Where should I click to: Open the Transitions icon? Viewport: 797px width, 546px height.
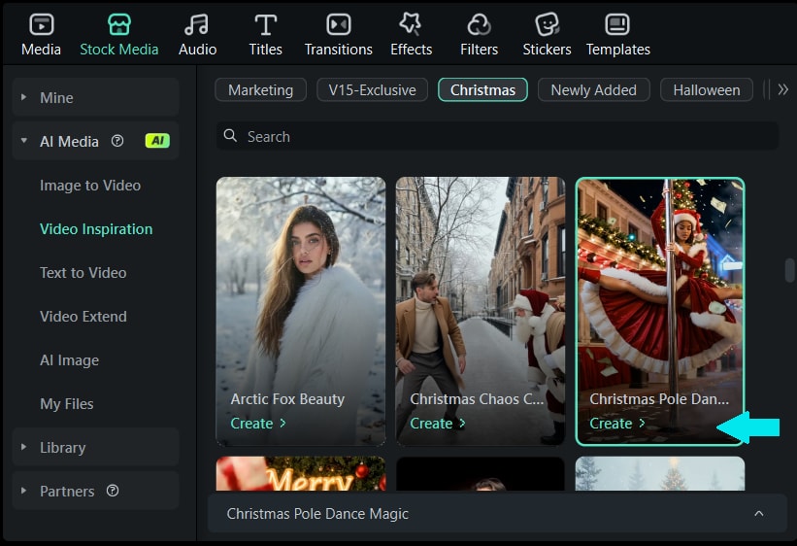click(x=339, y=24)
